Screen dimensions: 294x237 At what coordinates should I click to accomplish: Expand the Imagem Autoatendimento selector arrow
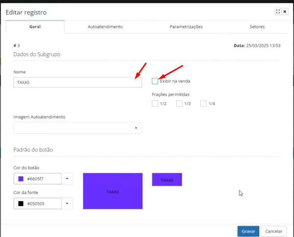click(136, 128)
